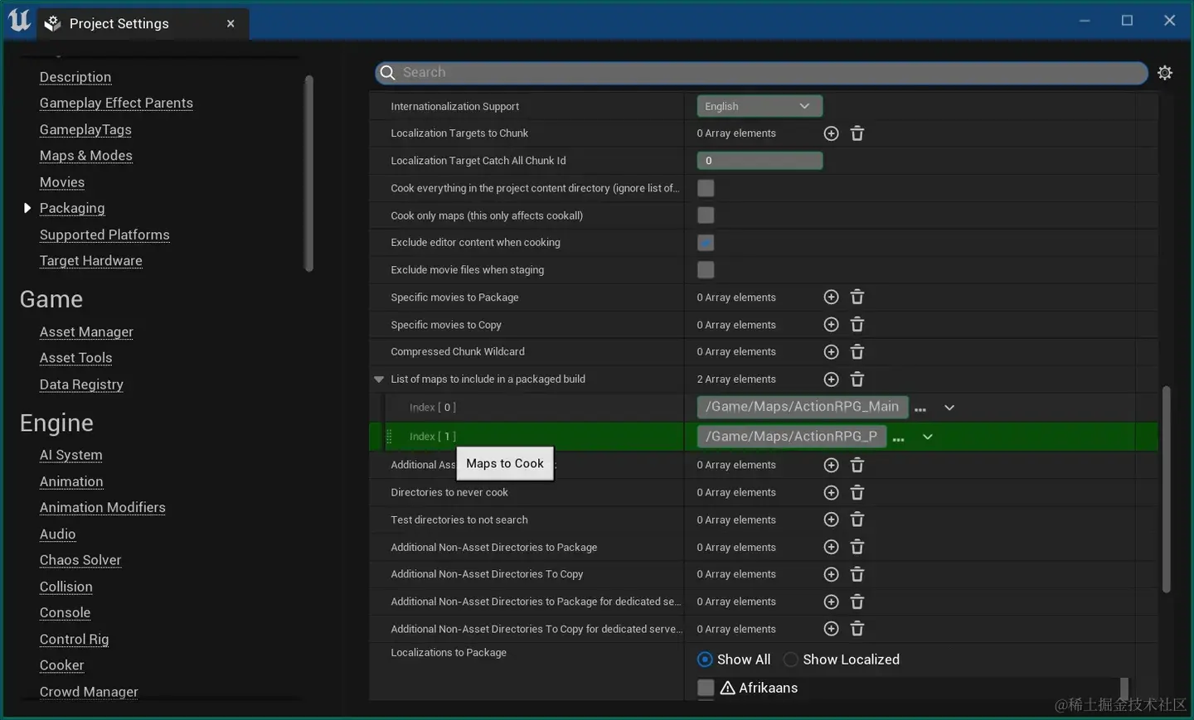Grab the settings panel vertical scrollbar

coord(1166,489)
